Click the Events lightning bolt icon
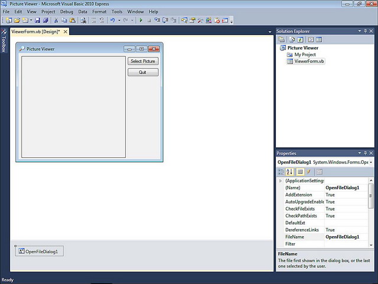The width and height of the screenshot is (378, 284). coord(308,172)
